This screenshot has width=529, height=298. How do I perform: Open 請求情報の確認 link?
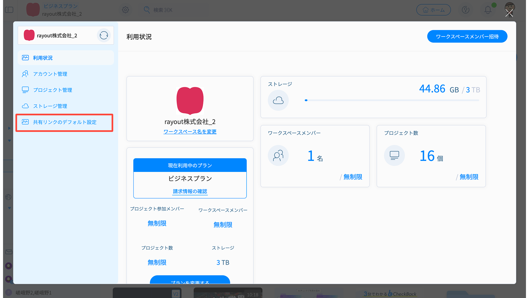point(190,191)
